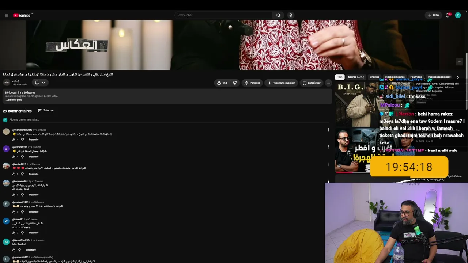The width and height of the screenshot is (468, 263).
Task: Open options menu for @hanine2025's comment
Action: click(328, 164)
